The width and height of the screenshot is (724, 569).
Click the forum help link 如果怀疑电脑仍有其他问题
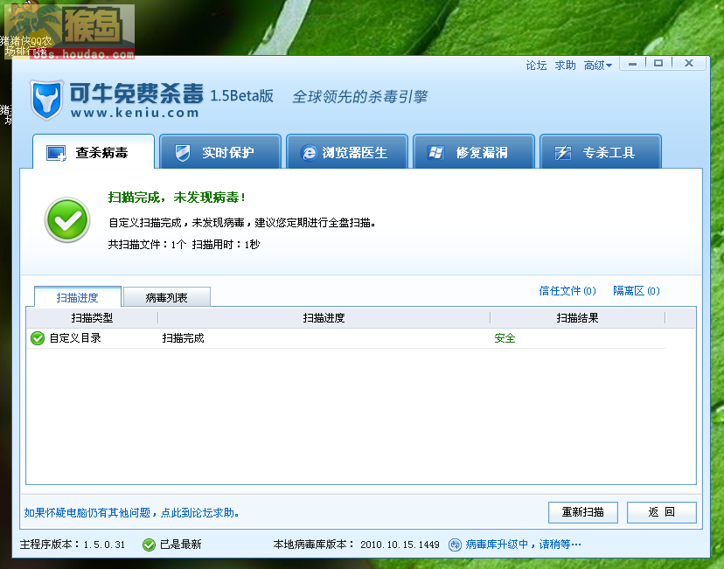131,513
